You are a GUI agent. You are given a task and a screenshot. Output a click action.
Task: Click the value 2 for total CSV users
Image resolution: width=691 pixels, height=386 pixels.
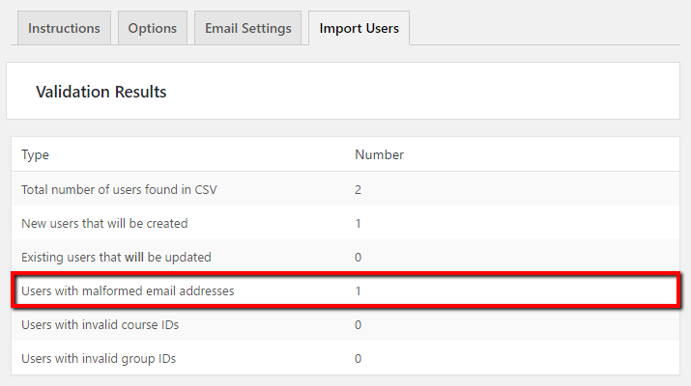[x=359, y=189]
